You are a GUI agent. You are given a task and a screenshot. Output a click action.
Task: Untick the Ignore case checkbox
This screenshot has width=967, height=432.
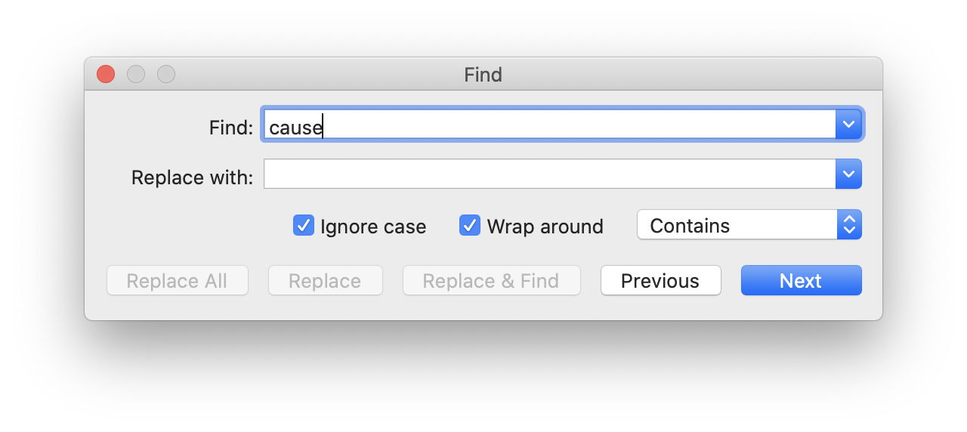pyautogui.click(x=304, y=225)
